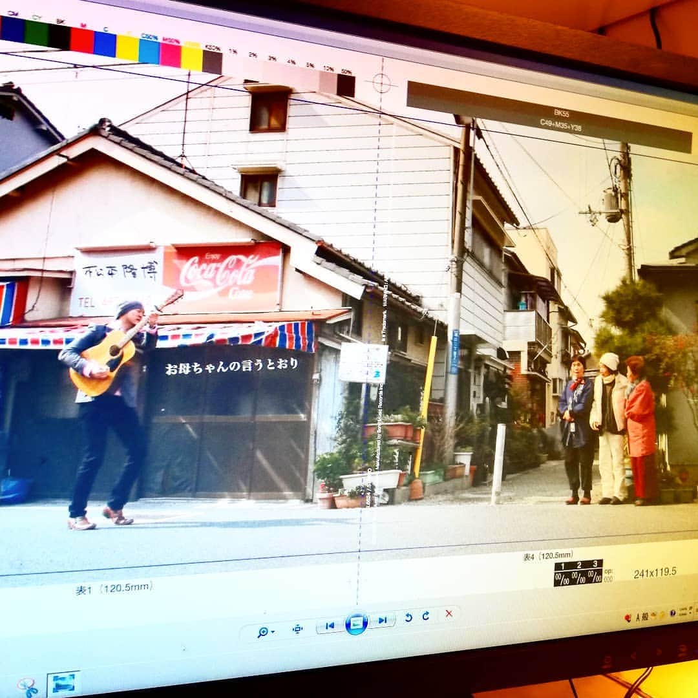Click the 'お母ちゃんの言うとおり' title text
This screenshot has width=698, height=698.
click(x=231, y=366)
